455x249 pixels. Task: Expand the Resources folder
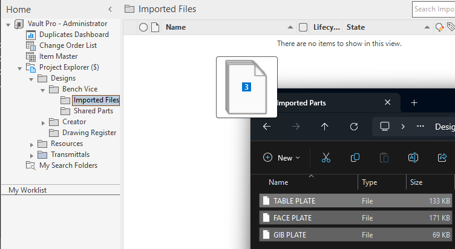(31, 145)
